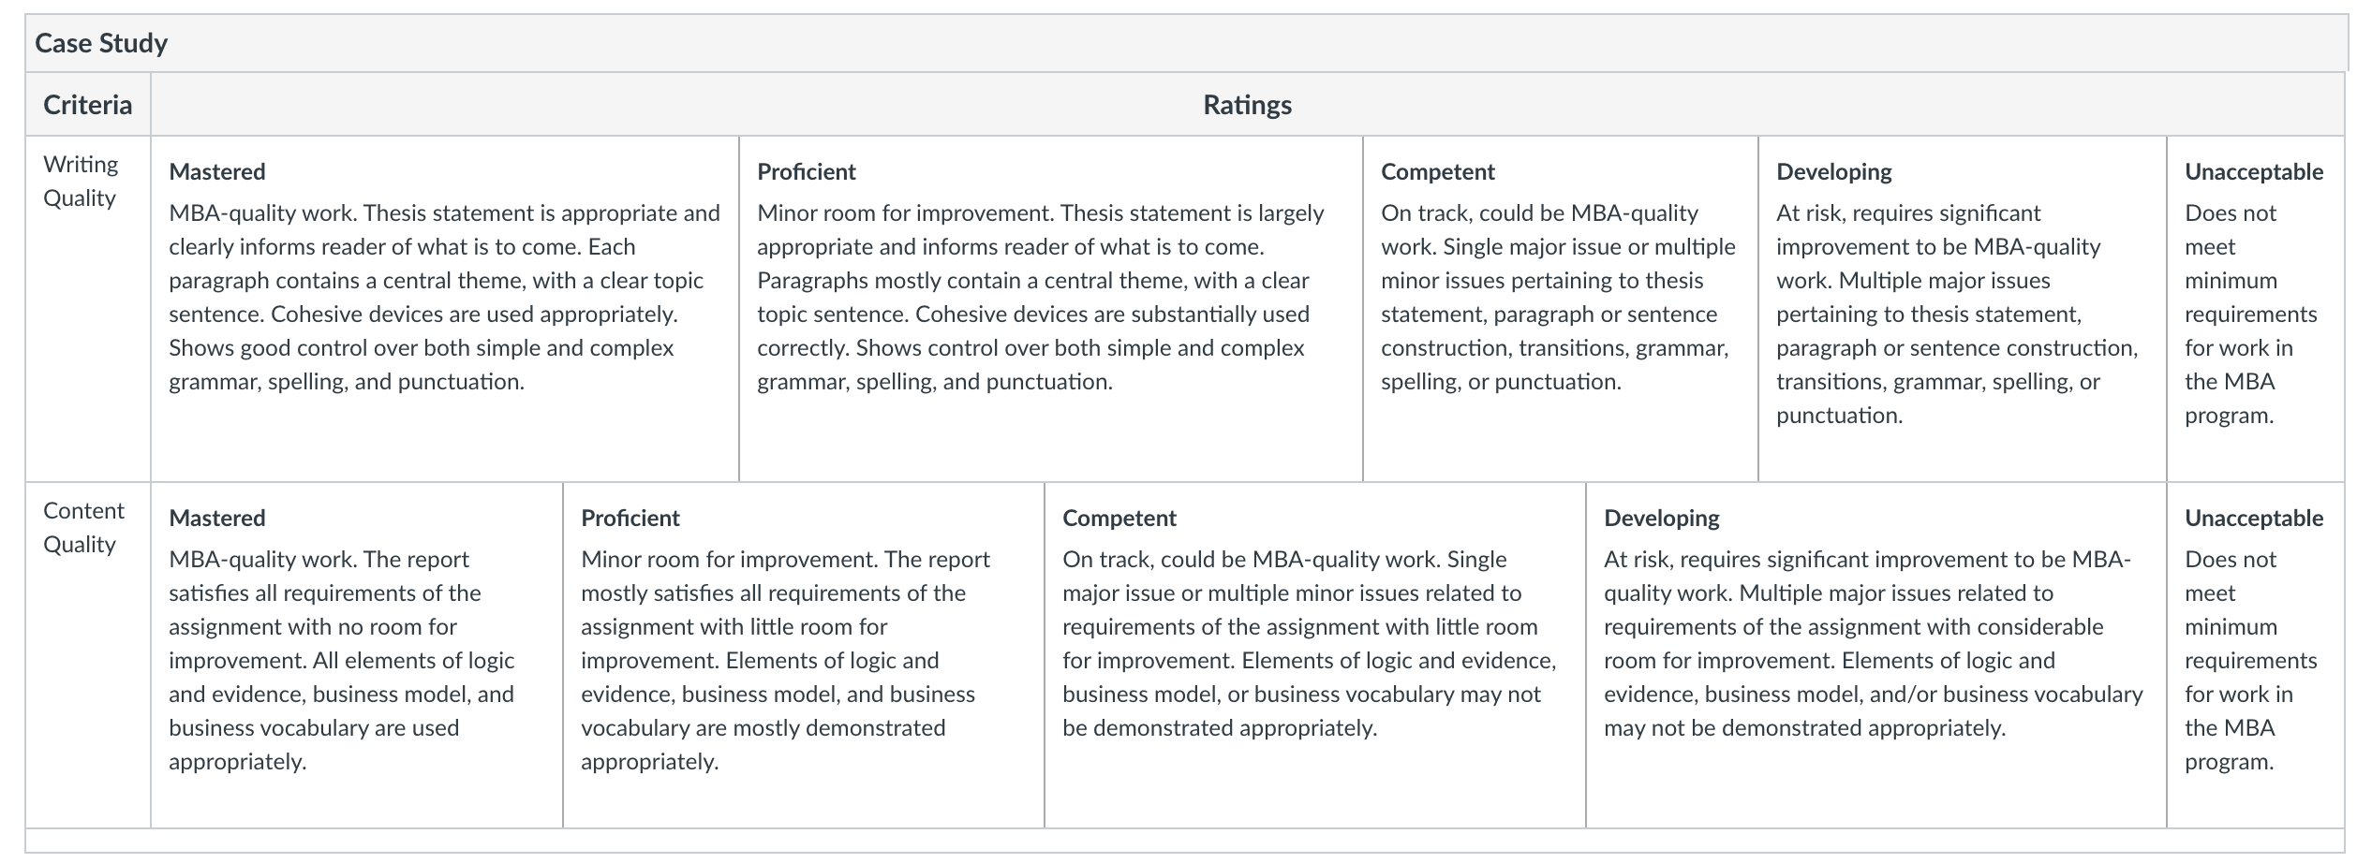The width and height of the screenshot is (2357, 863).
Task: Select the Writing Quality criterion cell
Action: click(x=88, y=309)
